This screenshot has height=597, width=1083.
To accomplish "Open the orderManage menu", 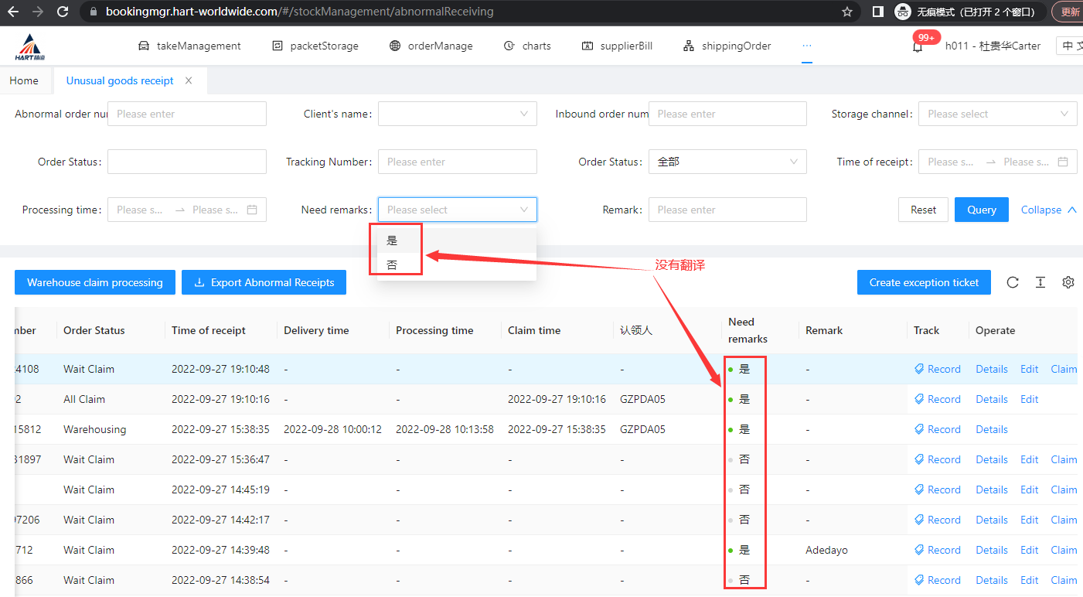I will click(431, 46).
